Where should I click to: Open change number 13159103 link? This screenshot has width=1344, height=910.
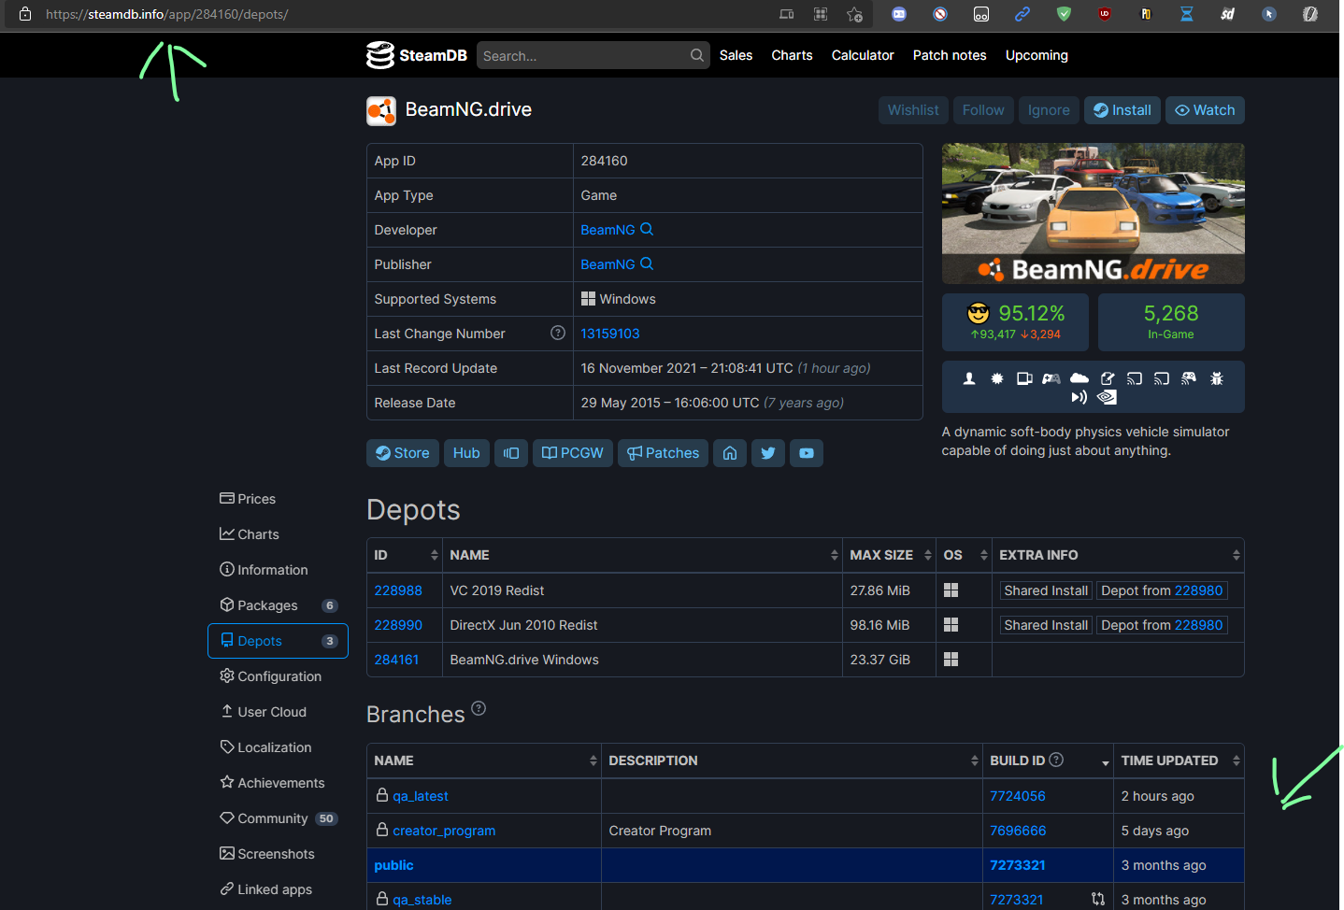tap(610, 334)
